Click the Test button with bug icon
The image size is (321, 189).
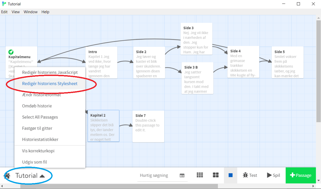[250, 175]
